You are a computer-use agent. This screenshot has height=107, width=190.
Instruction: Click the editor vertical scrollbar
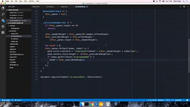pos(189,56)
